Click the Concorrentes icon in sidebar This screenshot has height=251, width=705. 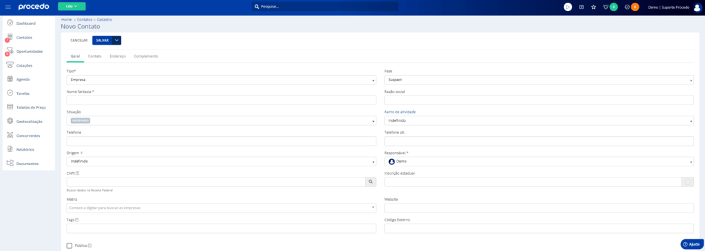10,135
